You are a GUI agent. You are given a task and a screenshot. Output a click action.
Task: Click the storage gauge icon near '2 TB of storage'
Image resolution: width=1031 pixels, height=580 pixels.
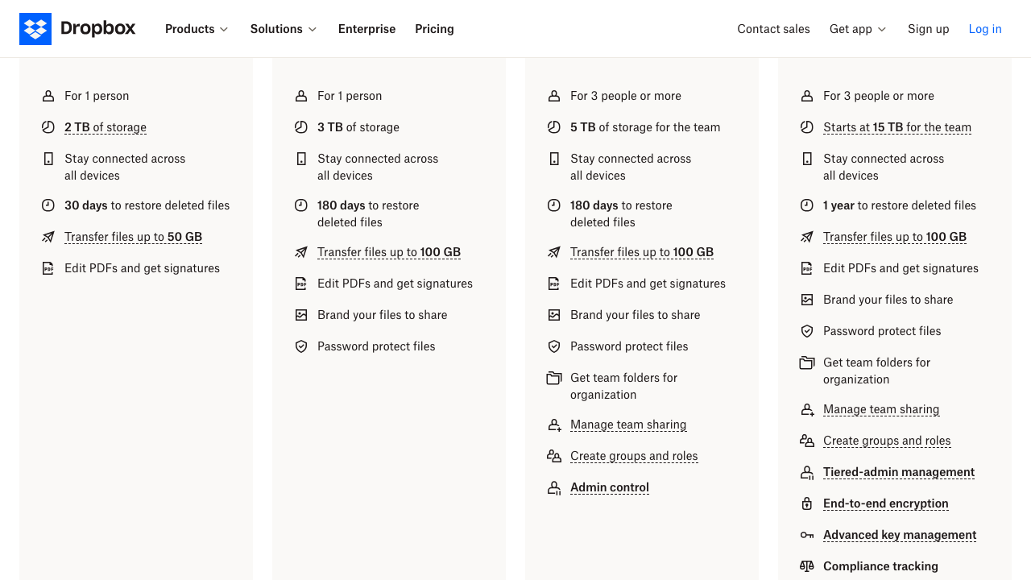pos(47,127)
